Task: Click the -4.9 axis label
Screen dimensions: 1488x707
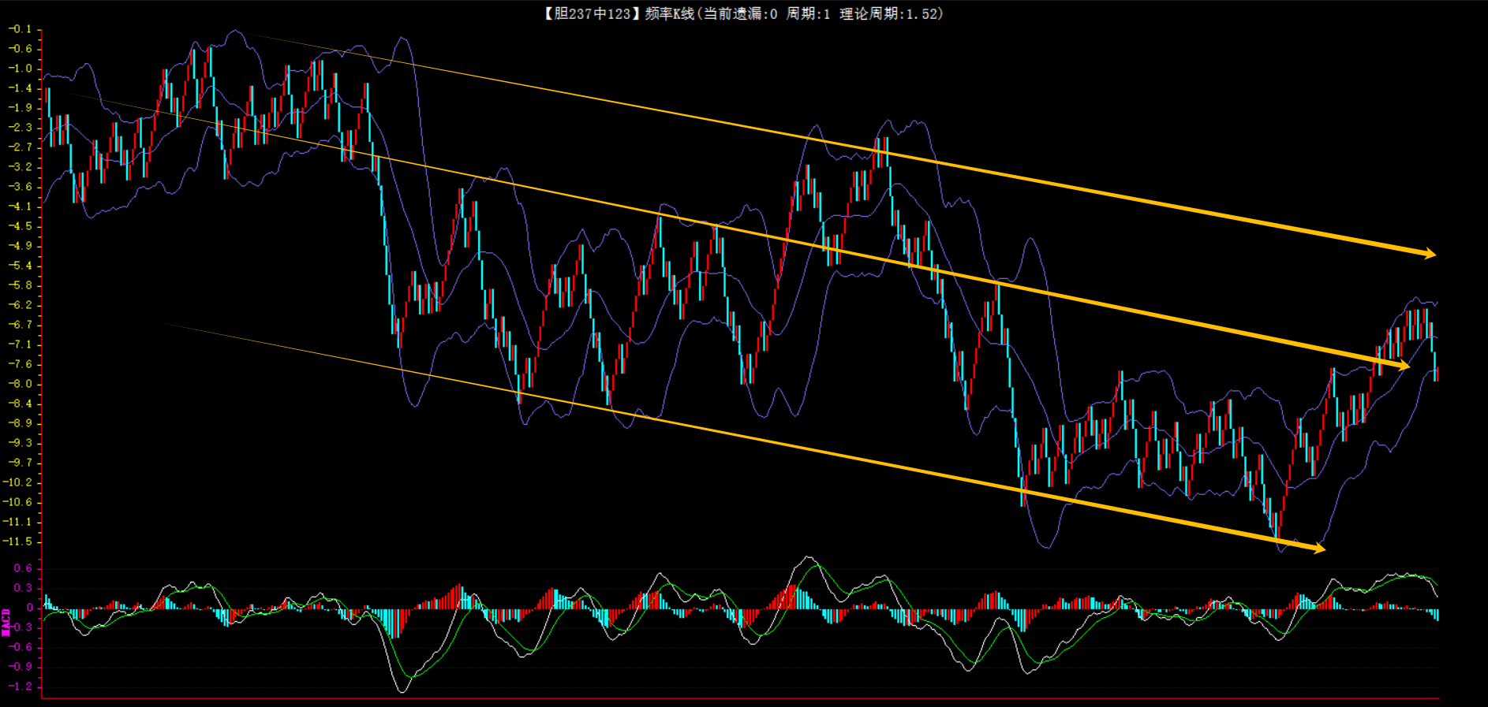Action: tap(20, 246)
